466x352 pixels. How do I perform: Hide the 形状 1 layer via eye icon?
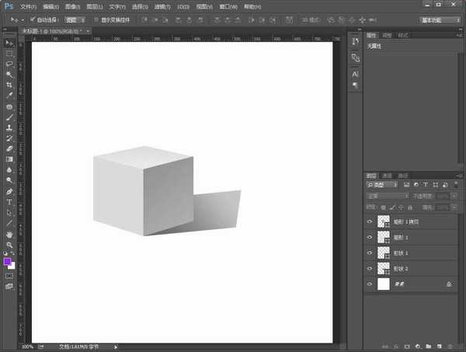369,253
